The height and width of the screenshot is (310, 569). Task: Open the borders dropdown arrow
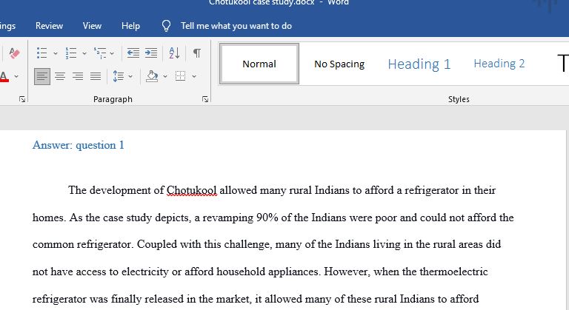click(x=194, y=76)
